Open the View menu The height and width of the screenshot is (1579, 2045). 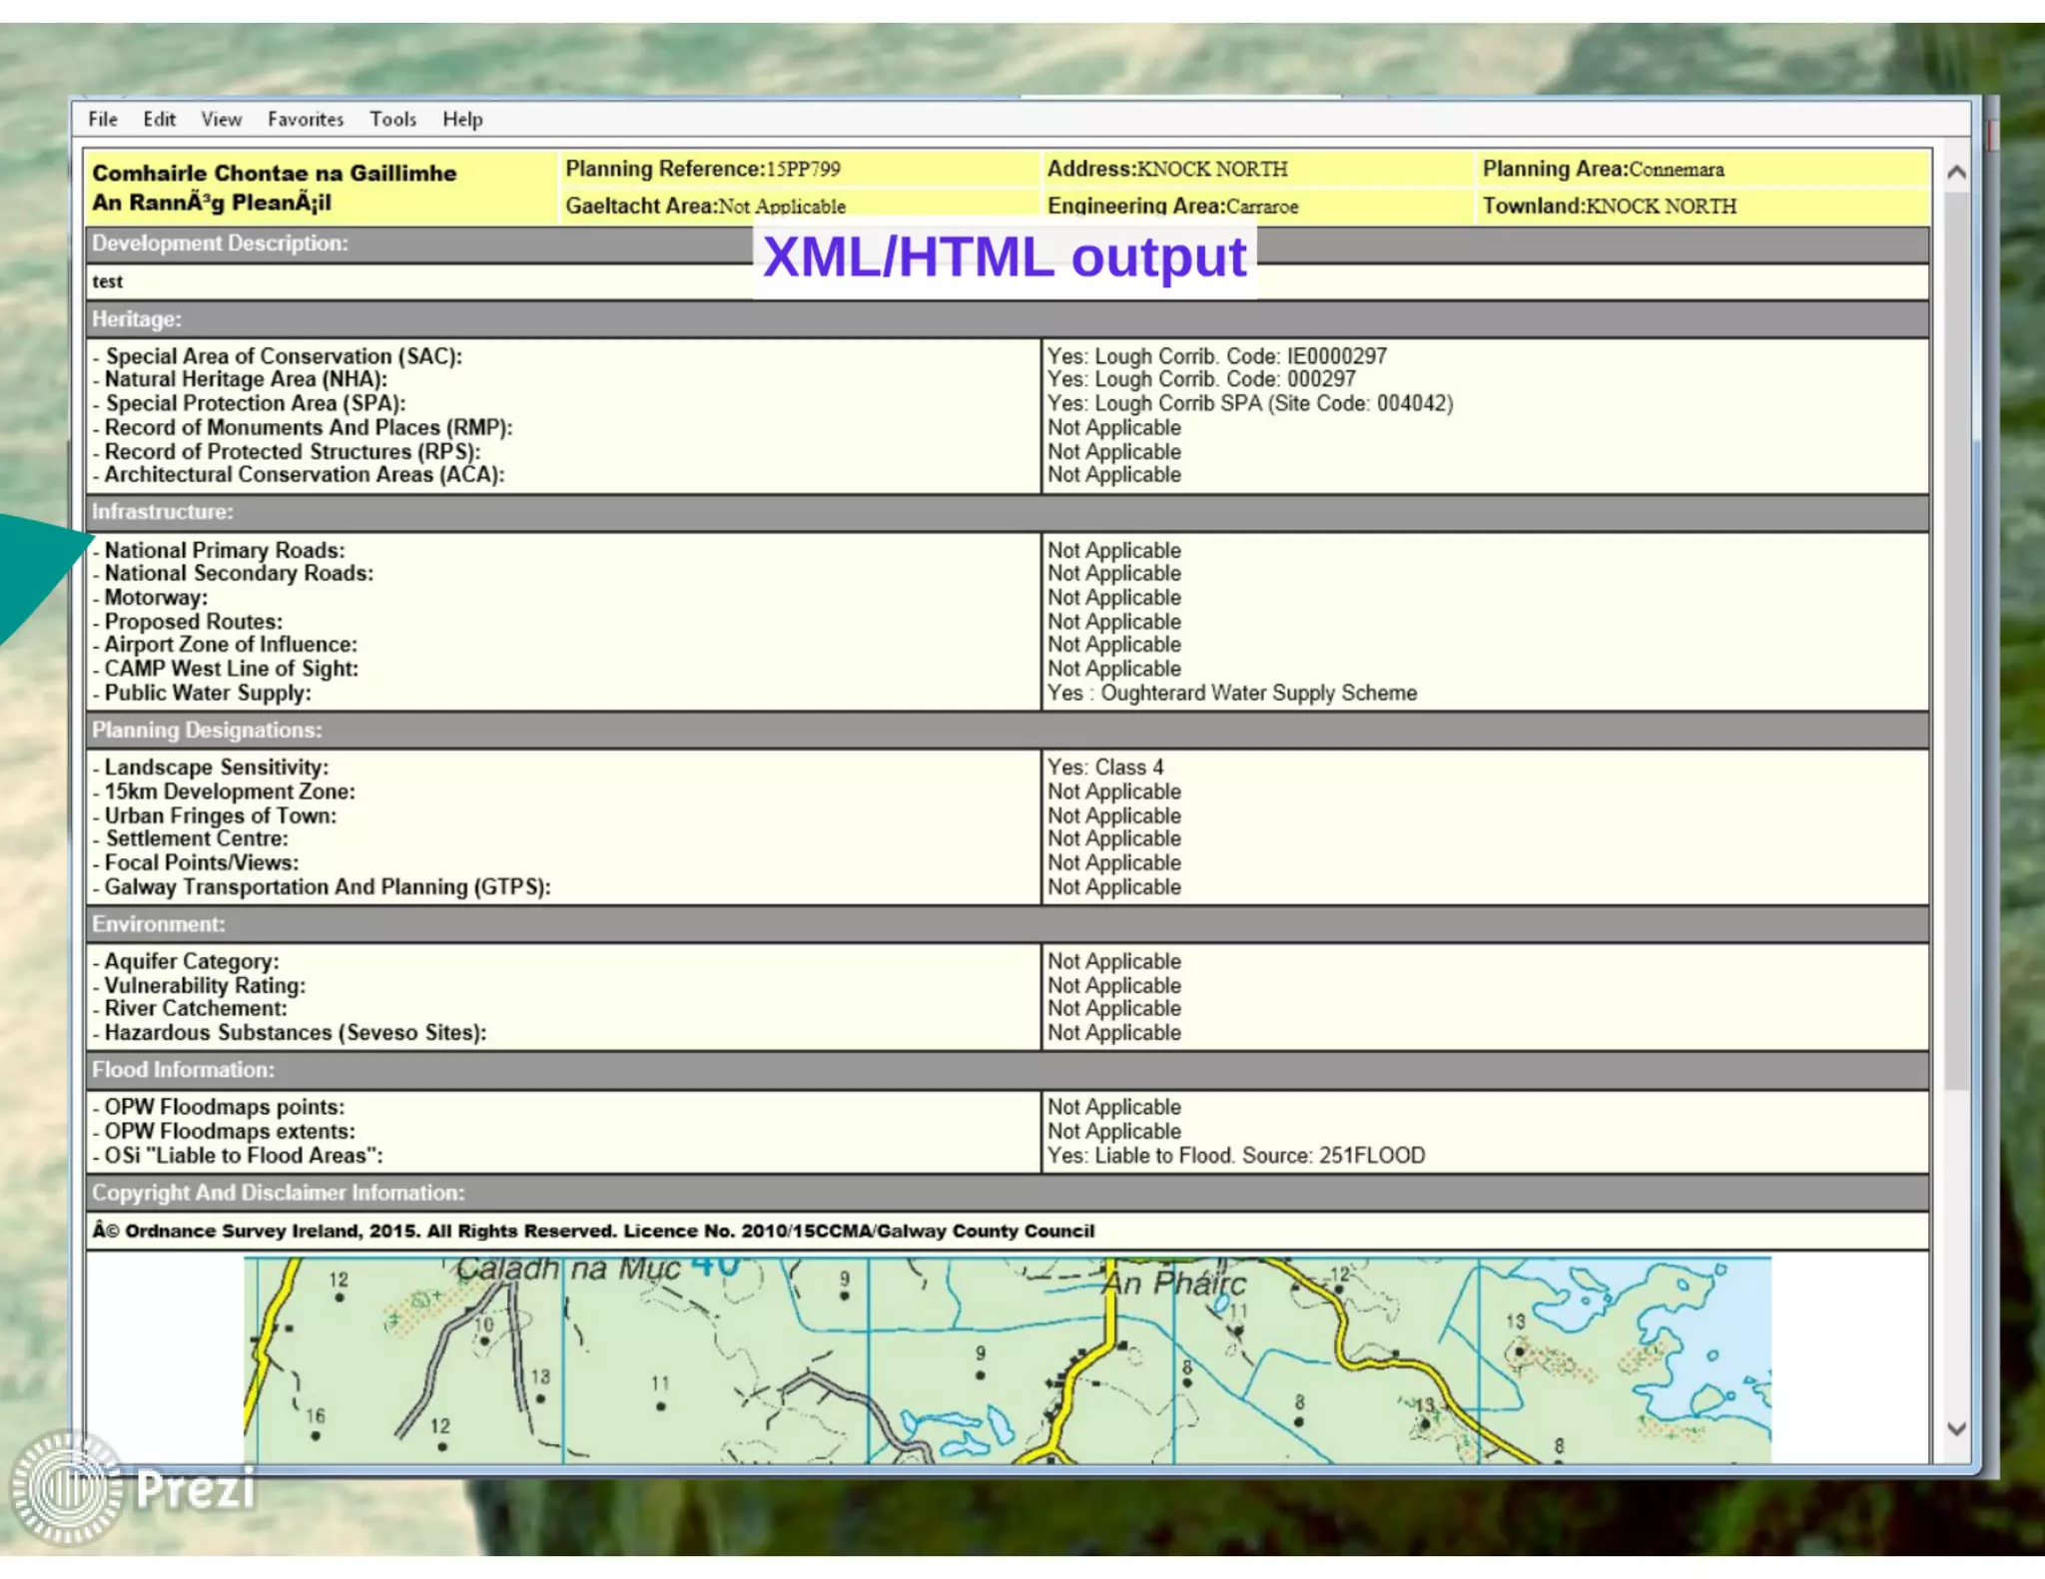coord(221,119)
